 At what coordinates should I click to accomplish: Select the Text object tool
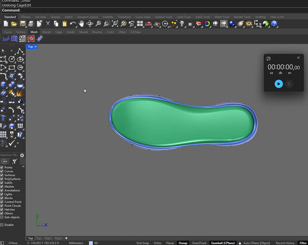point(3,118)
